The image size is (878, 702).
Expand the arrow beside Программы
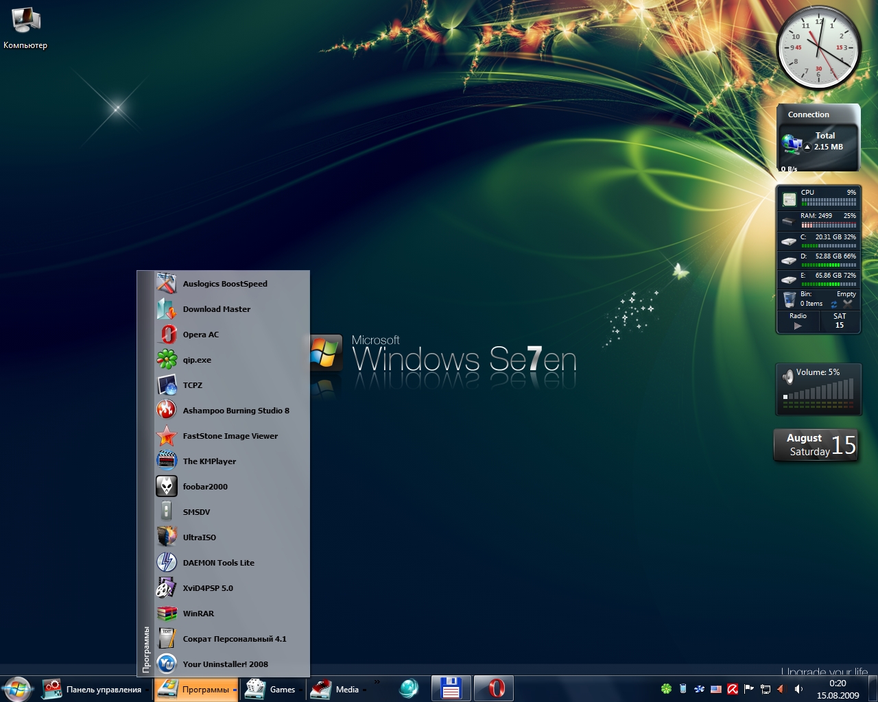pos(235,690)
